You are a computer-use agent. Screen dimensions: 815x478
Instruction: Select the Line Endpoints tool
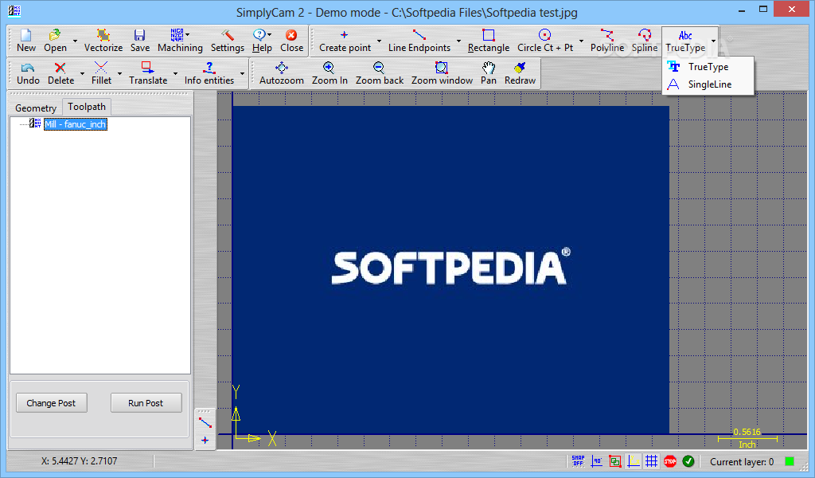(419, 41)
